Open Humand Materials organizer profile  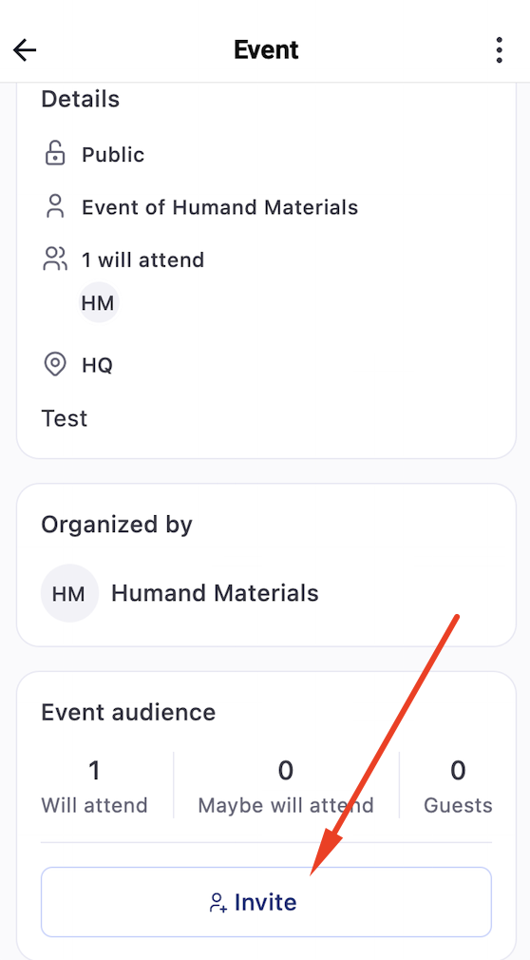215,593
